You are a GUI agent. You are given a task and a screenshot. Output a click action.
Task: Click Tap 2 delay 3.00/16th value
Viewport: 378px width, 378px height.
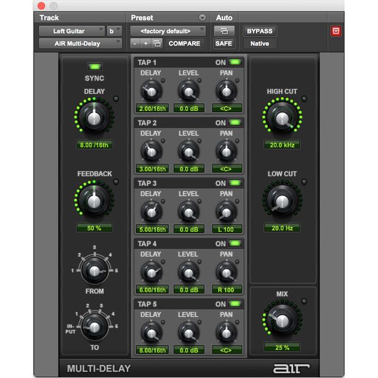(x=152, y=169)
